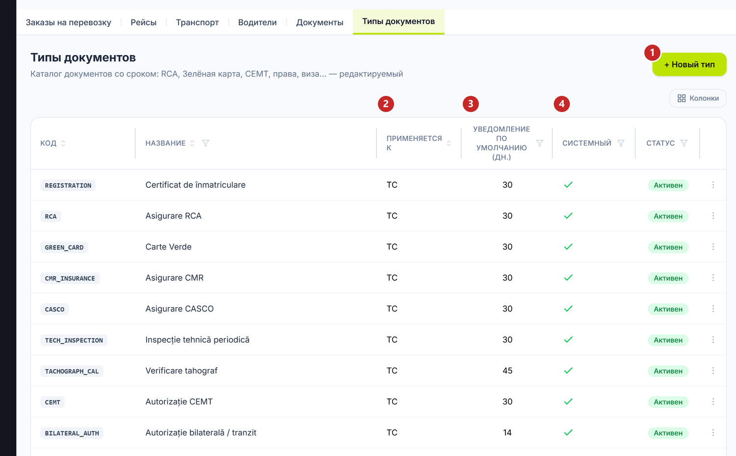
Task: Click the notification value 45 for TACHOGRAPH_CAL
Action: click(507, 371)
